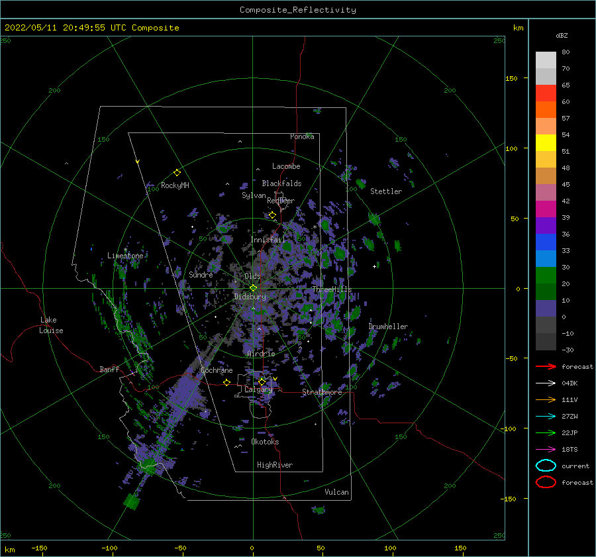Pick the light gray 70-80 dBZ color band

[x=546, y=60]
